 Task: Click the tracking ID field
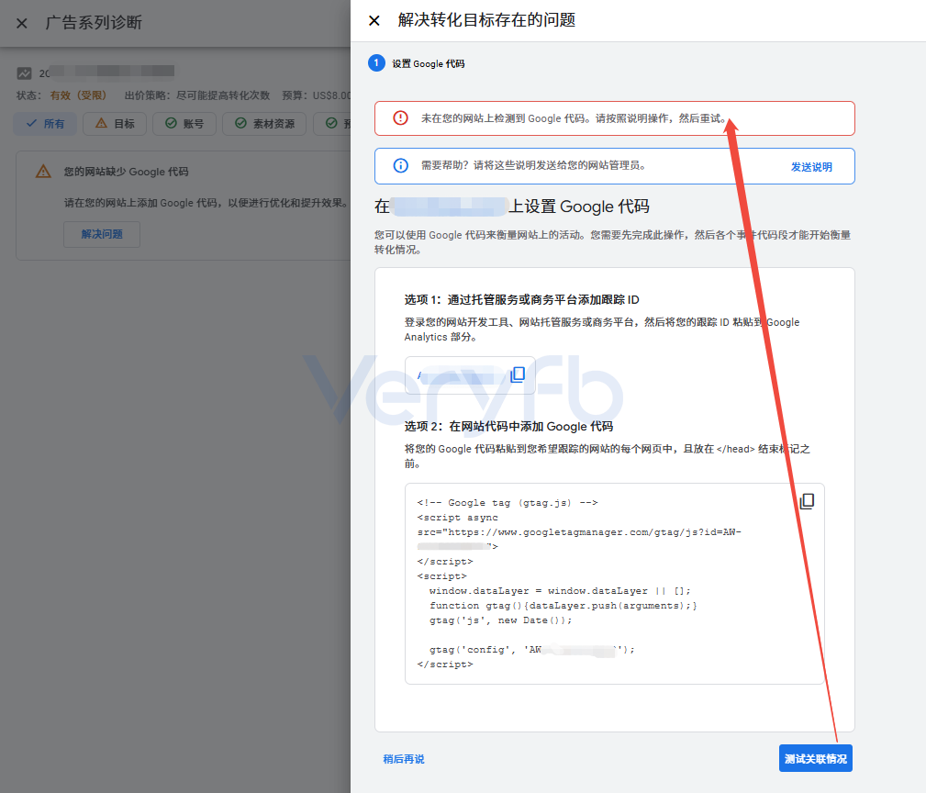point(470,375)
